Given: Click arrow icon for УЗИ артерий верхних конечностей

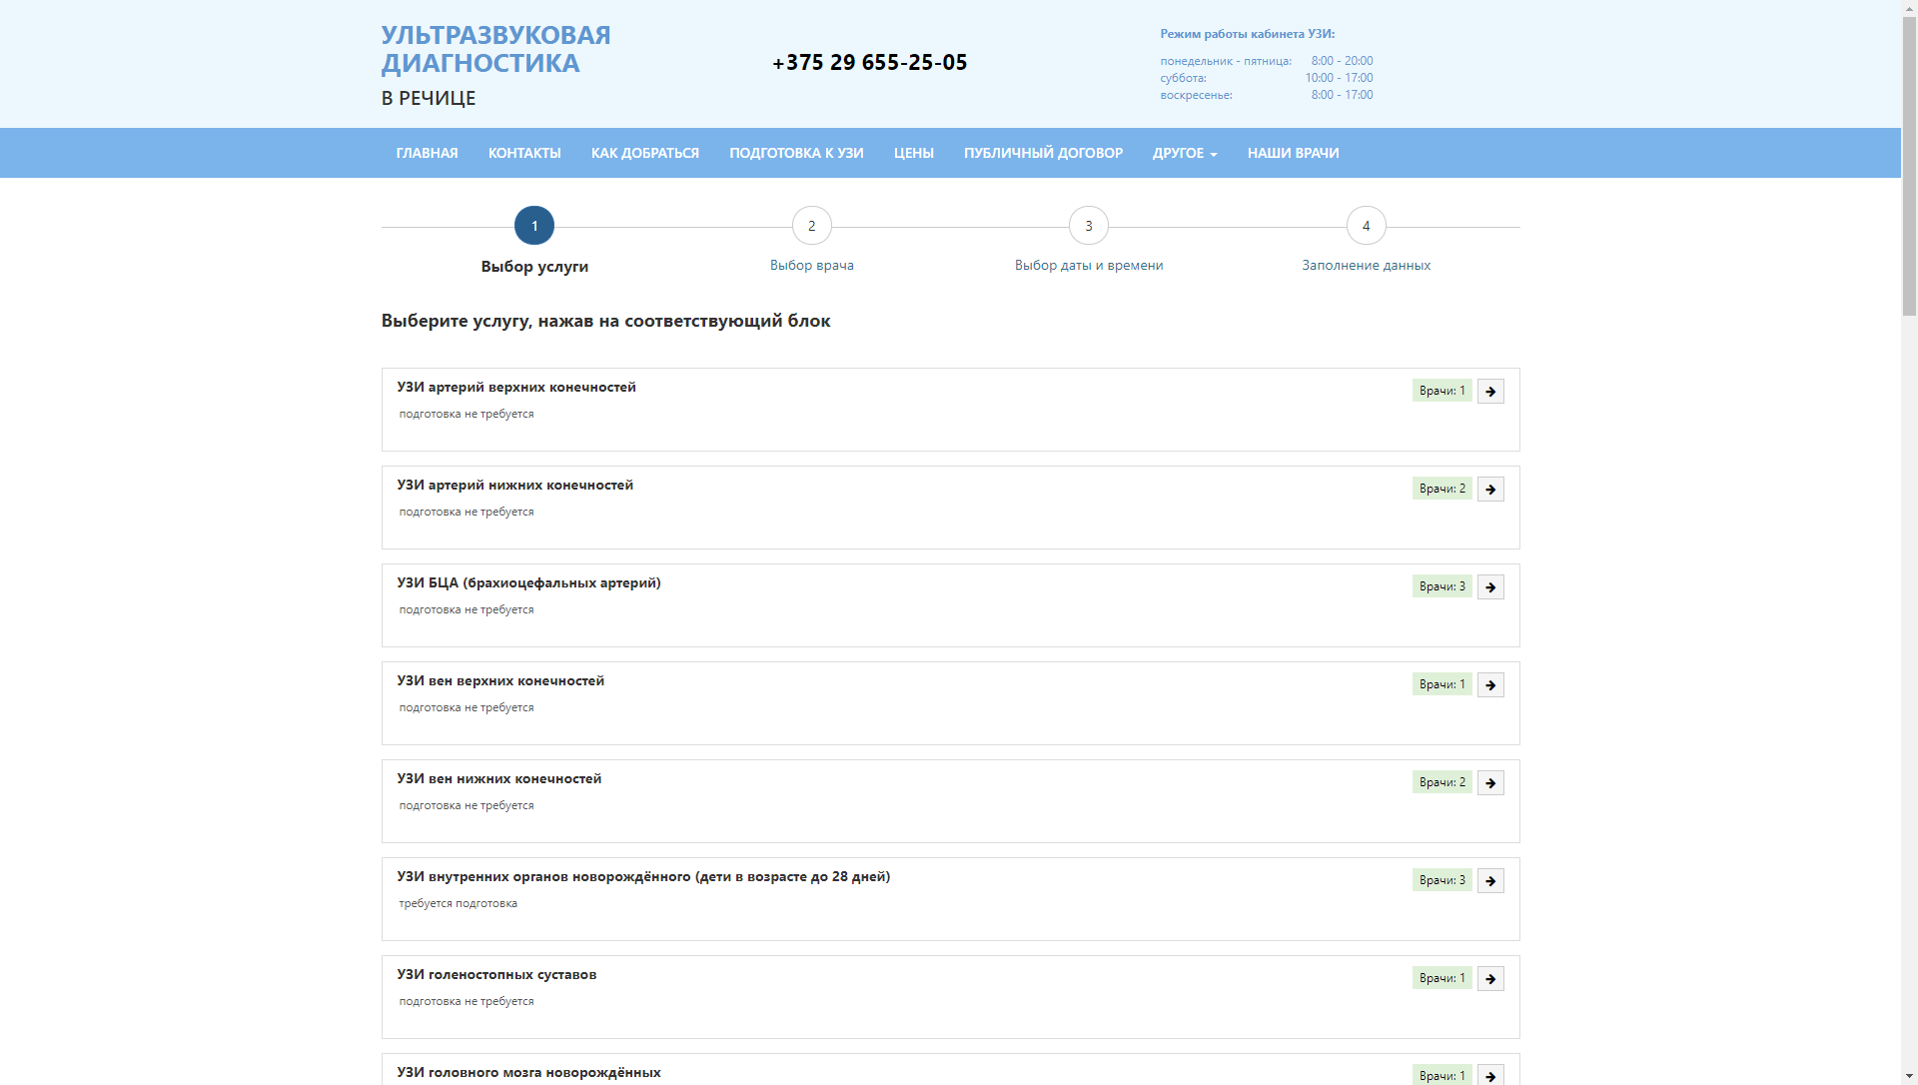Looking at the screenshot, I should 1490,392.
